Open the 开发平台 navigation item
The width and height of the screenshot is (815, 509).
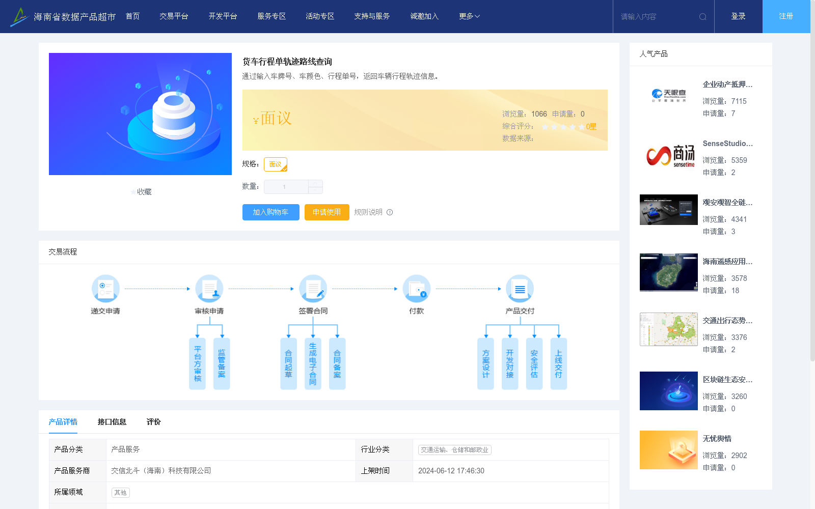coord(223,16)
